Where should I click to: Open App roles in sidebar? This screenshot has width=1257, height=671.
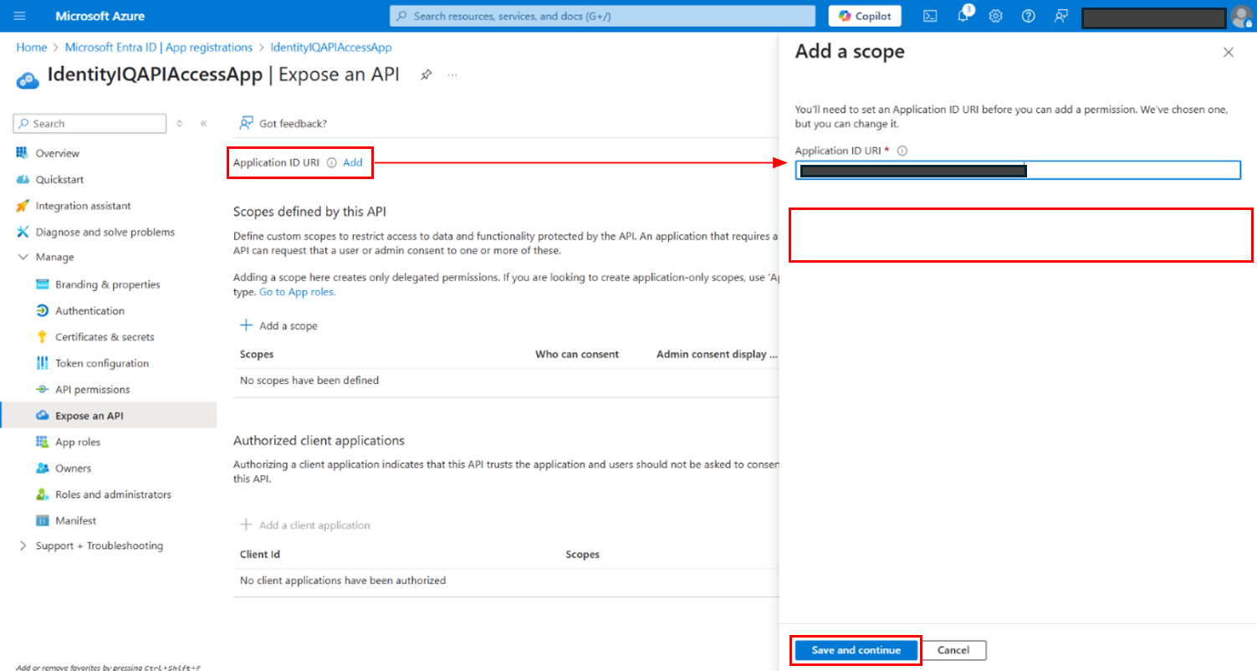click(x=78, y=442)
